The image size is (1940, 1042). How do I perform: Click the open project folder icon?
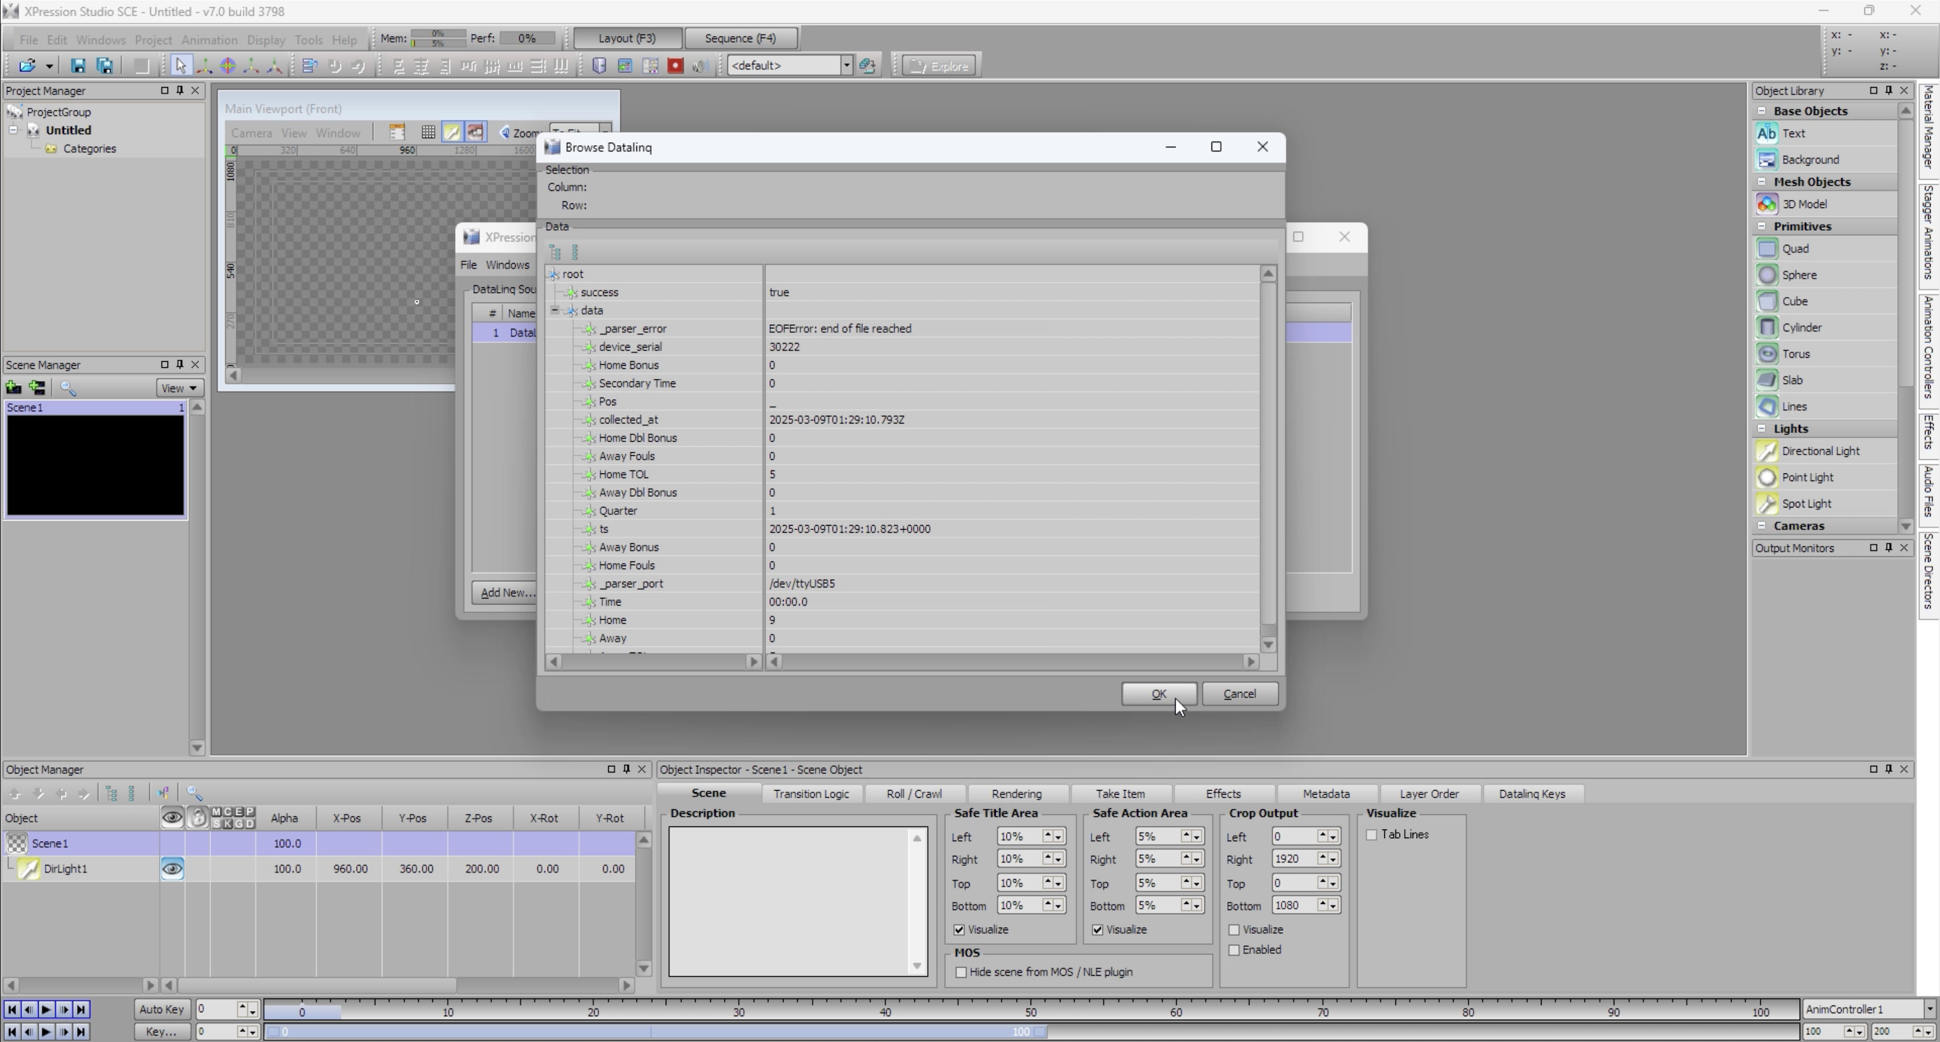tap(27, 66)
